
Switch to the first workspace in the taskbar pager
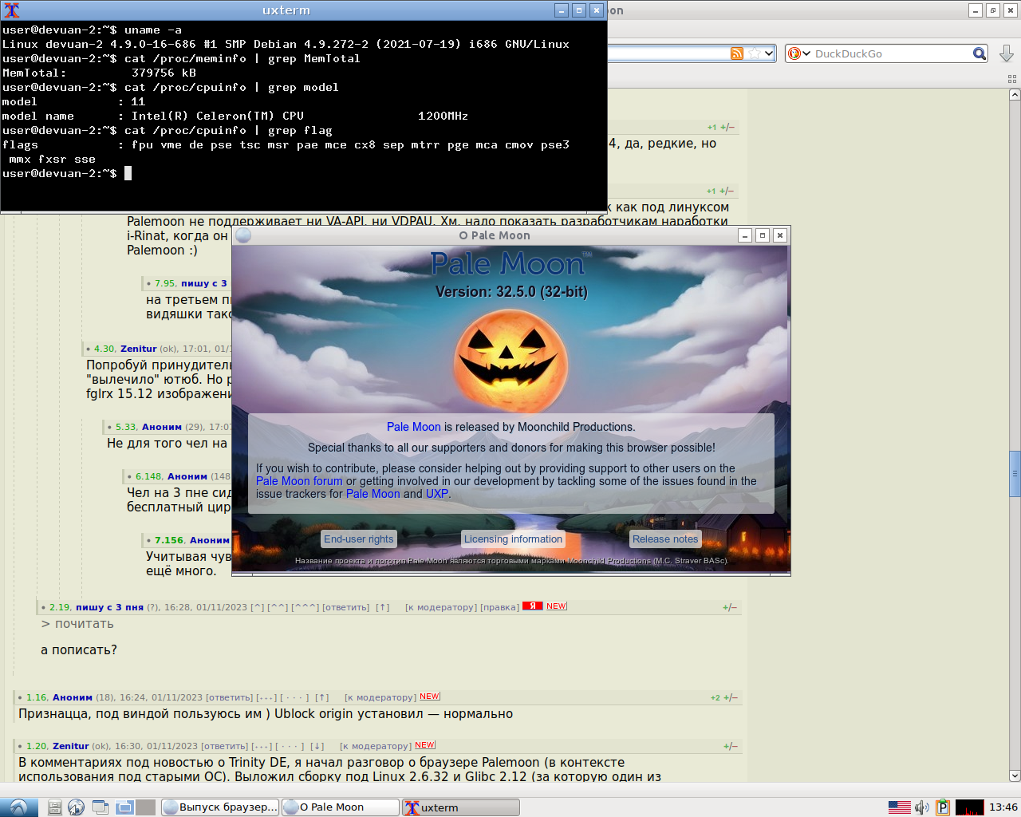pyautogui.click(x=125, y=807)
